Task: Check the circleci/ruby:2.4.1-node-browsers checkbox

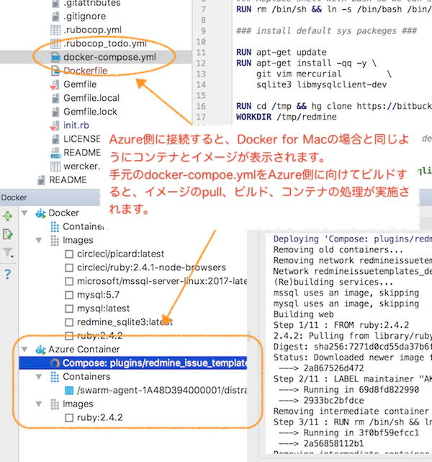Action: pos(69,267)
